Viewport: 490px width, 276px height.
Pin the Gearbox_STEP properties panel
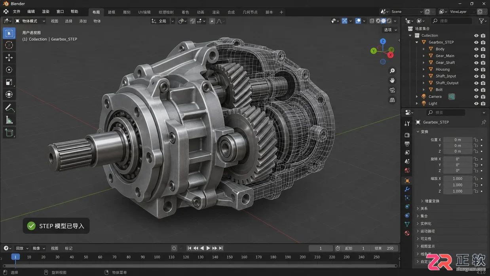483,122
